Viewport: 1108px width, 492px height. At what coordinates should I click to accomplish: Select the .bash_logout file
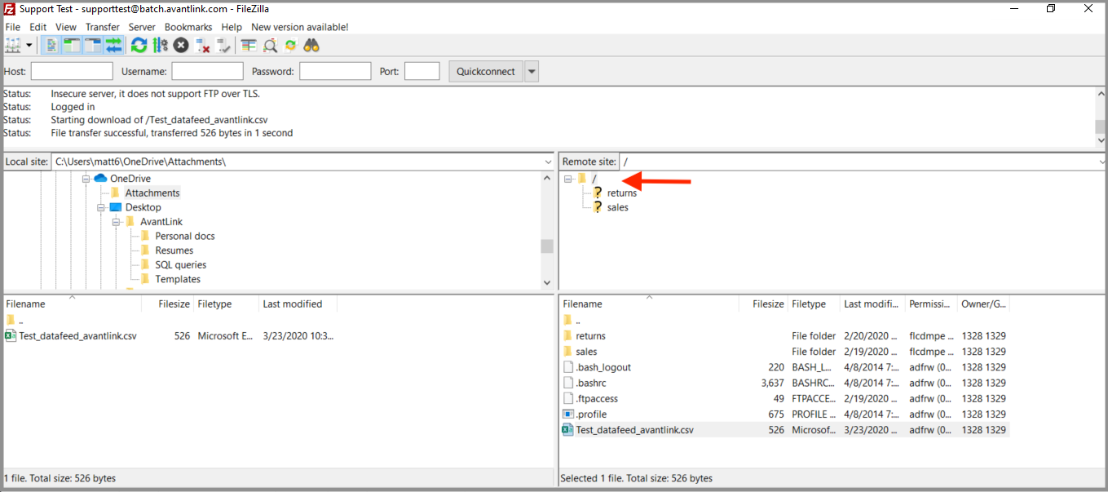point(784,367)
